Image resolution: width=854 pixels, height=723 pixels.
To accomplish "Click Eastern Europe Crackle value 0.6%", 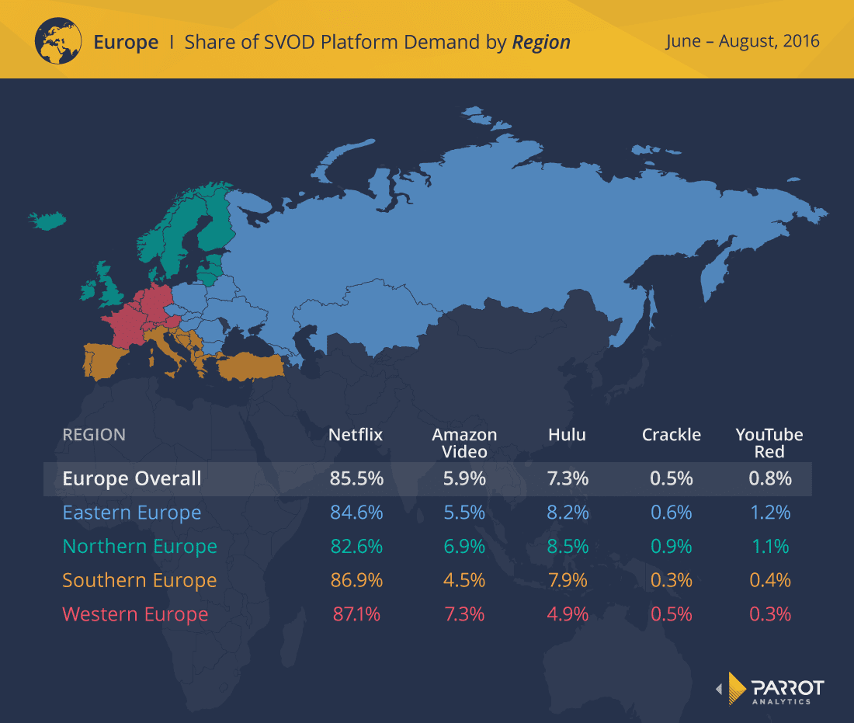I will pyautogui.click(x=672, y=513).
